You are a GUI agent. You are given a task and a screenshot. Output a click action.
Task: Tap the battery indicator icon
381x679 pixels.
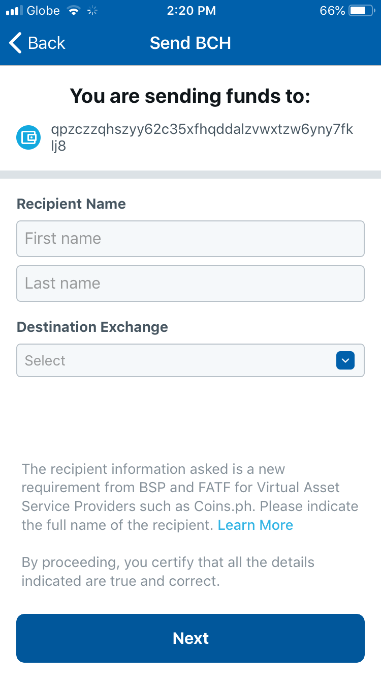[x=361, y=11]
